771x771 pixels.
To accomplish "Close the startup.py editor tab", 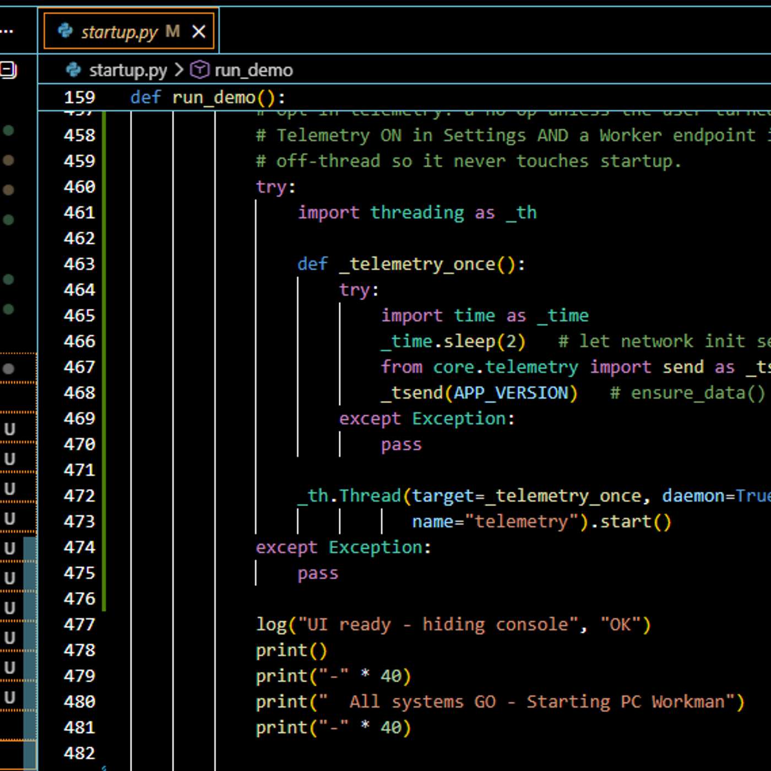I will (x=198, y=32).
